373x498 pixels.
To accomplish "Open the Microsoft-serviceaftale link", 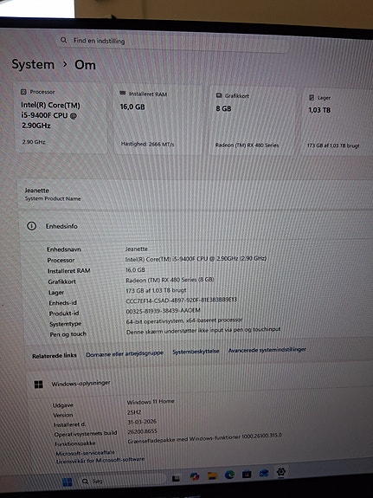I will (85, 453).
